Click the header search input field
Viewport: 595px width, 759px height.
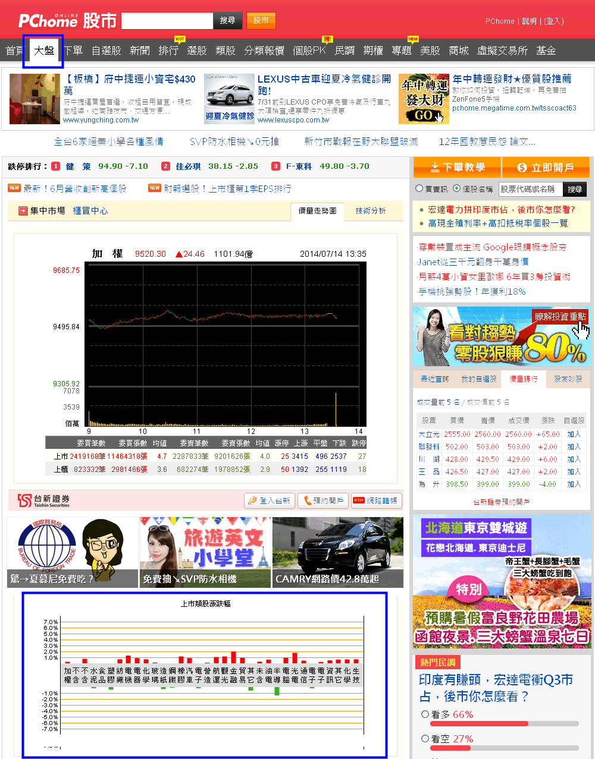point(167,21)
